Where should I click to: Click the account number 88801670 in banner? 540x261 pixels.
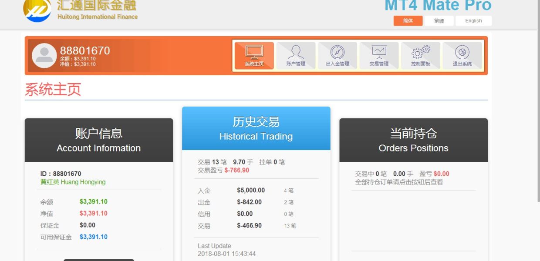pos(85,50)
